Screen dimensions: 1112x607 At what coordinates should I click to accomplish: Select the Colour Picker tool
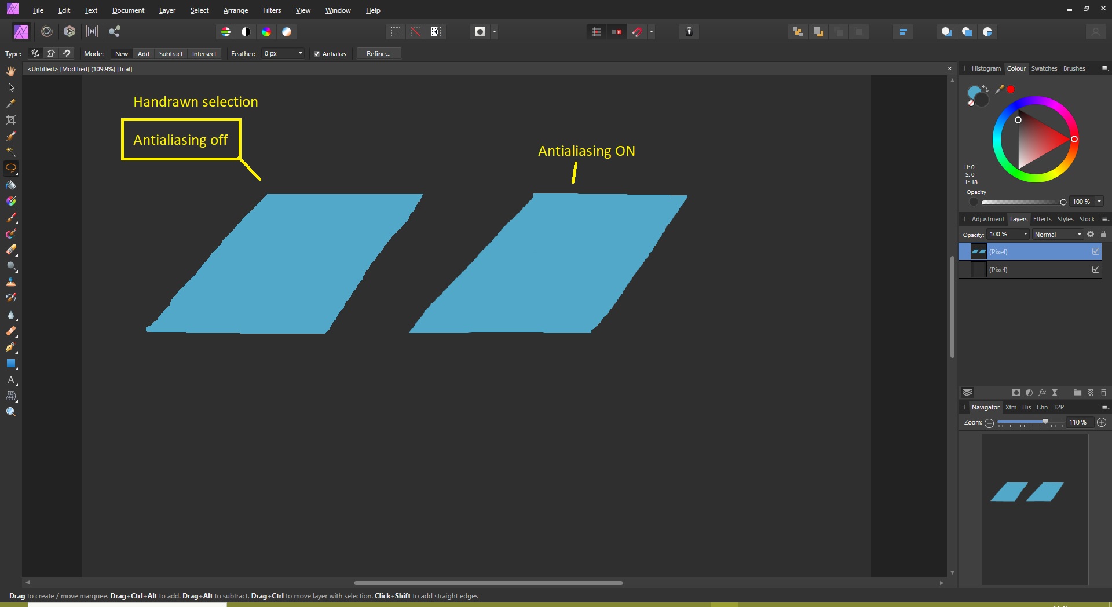(x=11, y=104)
